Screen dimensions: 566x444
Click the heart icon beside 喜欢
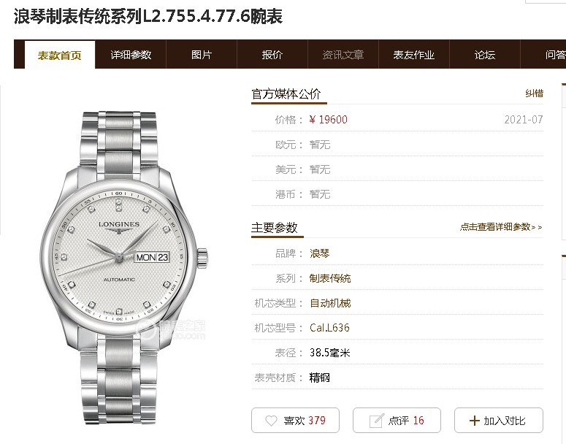pyautogui.click(x=271, y=421)
